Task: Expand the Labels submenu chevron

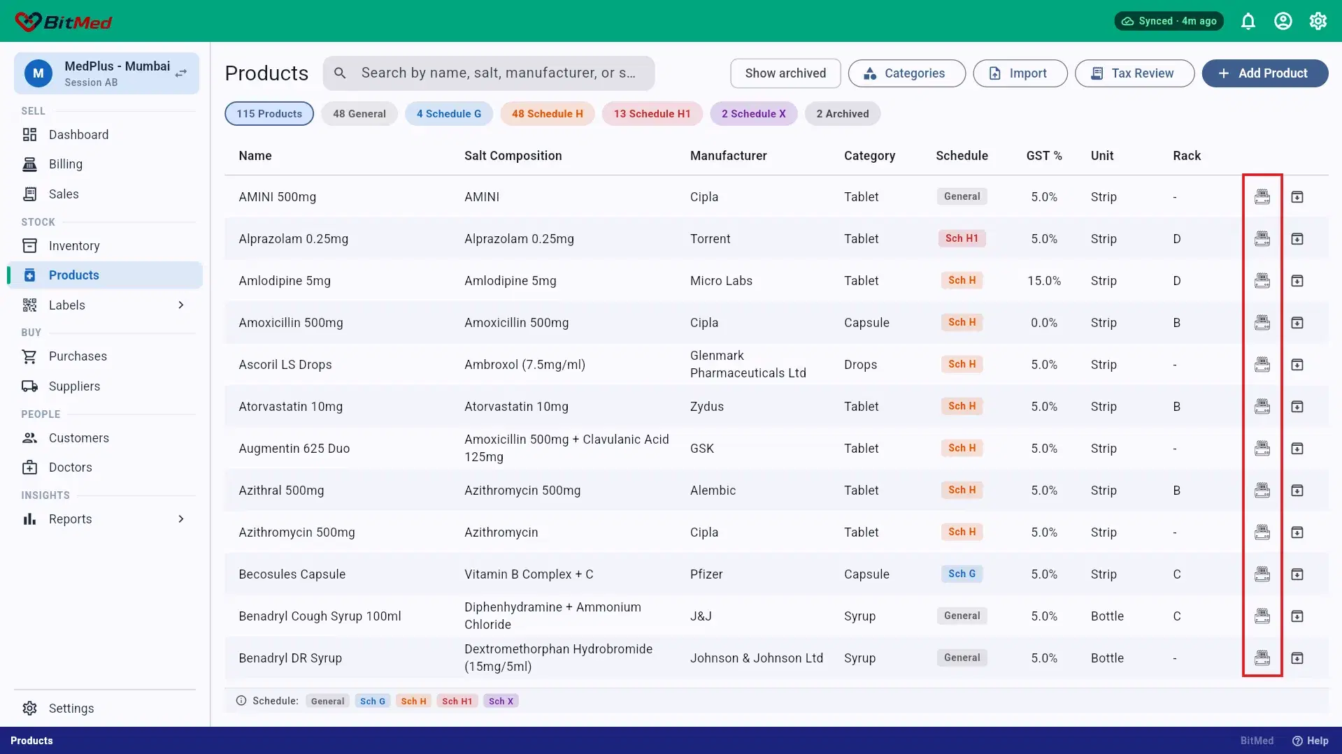Action: coord(181,305)
